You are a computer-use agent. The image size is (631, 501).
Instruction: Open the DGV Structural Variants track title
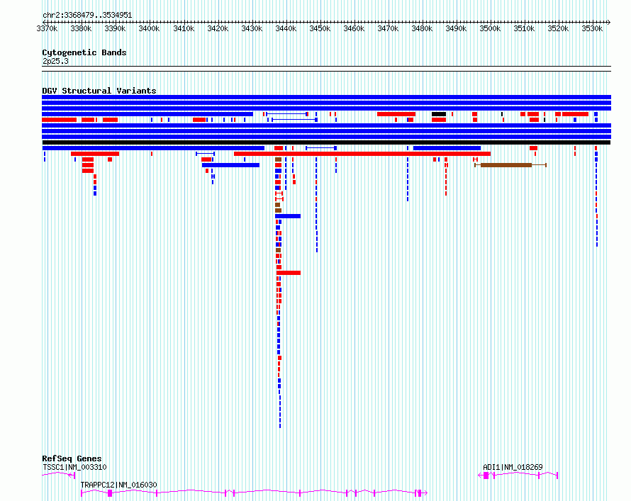click(x=99, y=91)
